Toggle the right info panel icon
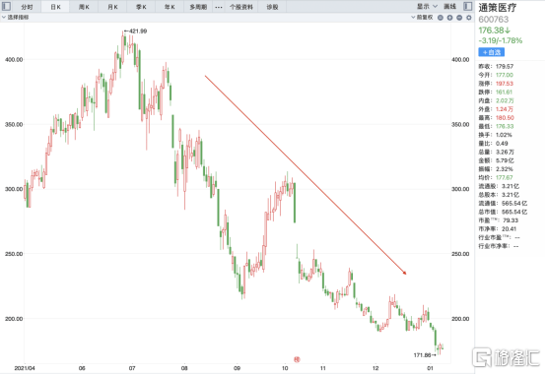The image size is (546, 374). (x=468, y=6)
